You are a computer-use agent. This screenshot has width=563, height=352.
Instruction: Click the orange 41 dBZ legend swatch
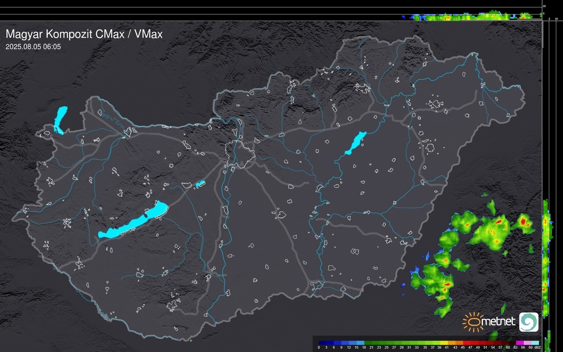pyautogui.click(x=452, y=343)
